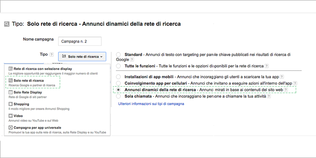
Task: Click the Solo Rete Display icon
Action: click(x=11, y=92)
